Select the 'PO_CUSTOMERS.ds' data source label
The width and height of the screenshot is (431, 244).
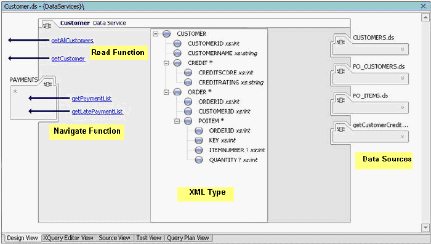point(379,67)
